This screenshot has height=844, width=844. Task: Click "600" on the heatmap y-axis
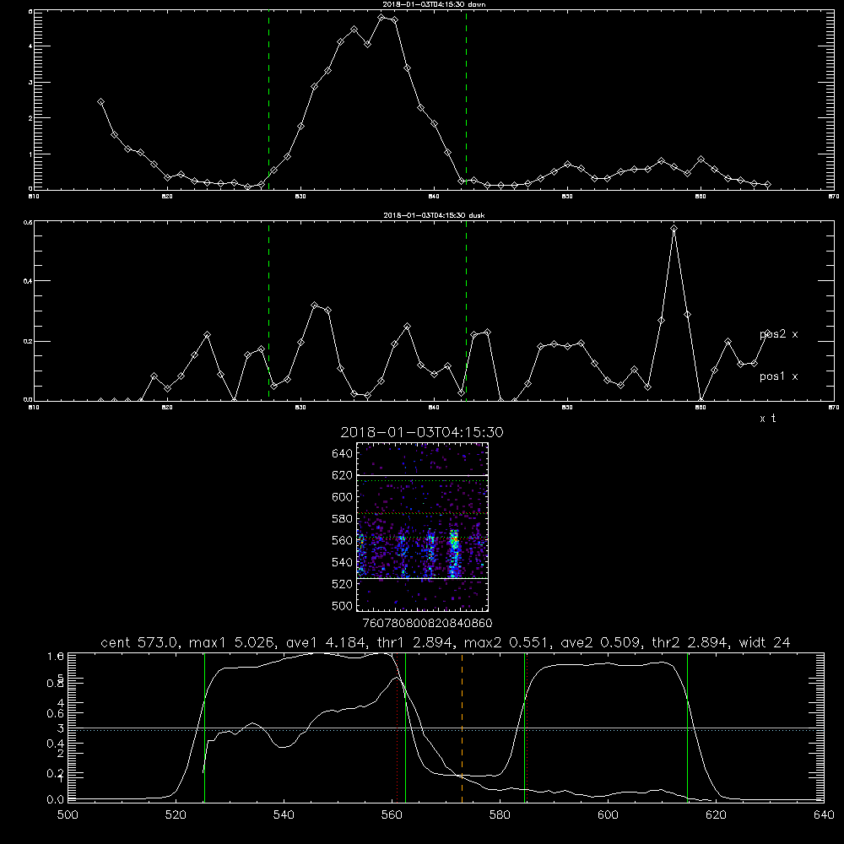click(x=343, y=497)
